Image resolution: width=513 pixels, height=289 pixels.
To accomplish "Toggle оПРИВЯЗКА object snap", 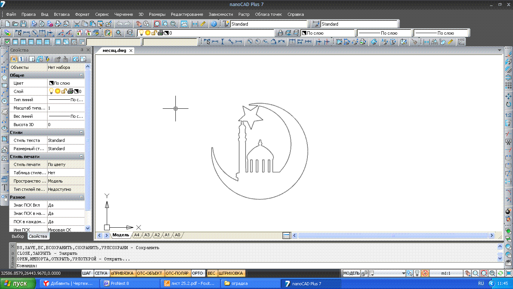I will (122, 273).
